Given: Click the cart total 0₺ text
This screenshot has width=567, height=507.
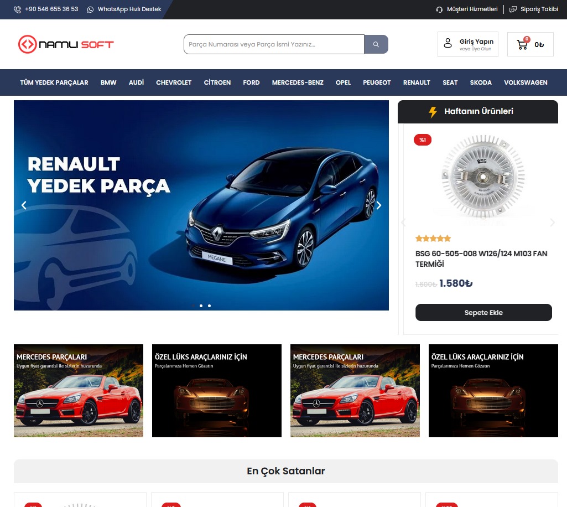Looking at the screenshot, I should (539, 45).
